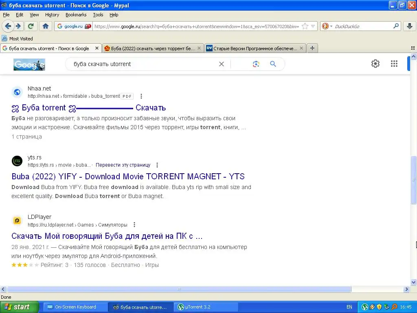The width and height of the screenshot is (417, 313).
Task: Click the vertical scrollbar thumb
Action: 413,180
